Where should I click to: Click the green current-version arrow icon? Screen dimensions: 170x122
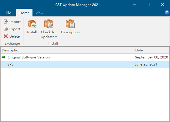(4, 57)
